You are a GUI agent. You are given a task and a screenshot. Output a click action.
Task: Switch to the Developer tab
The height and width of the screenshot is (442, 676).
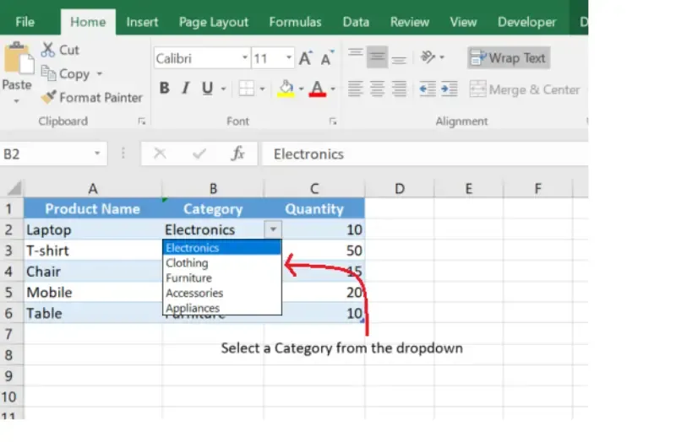[x=526, y=22]
